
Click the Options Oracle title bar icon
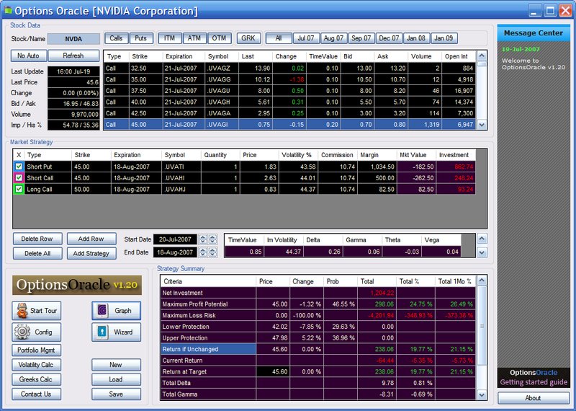pyautogui.click(x=7, y=10)
